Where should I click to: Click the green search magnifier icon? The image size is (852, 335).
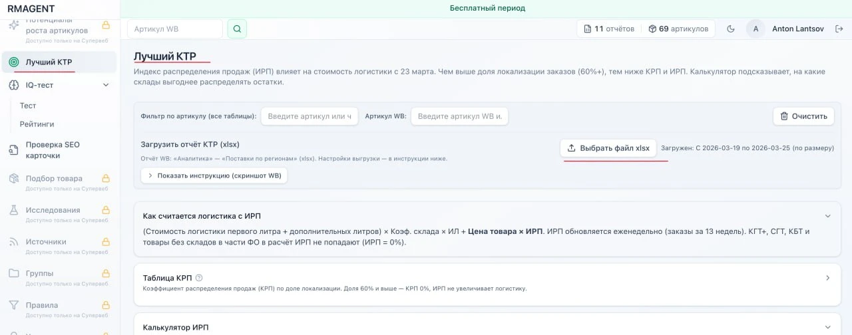[x=237, y=29]
